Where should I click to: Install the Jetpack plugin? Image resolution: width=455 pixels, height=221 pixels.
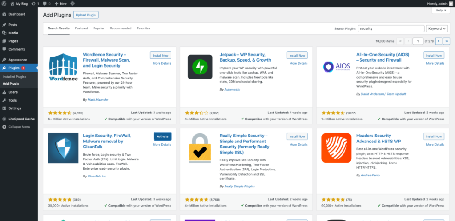297,55
